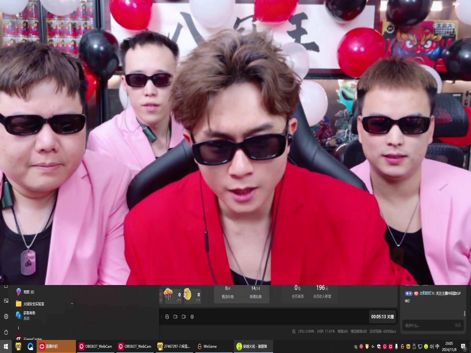Open the 穿越火线 - 谢霆锋 taskbar window
Screen dimensions: 471x353
[253, 346]
